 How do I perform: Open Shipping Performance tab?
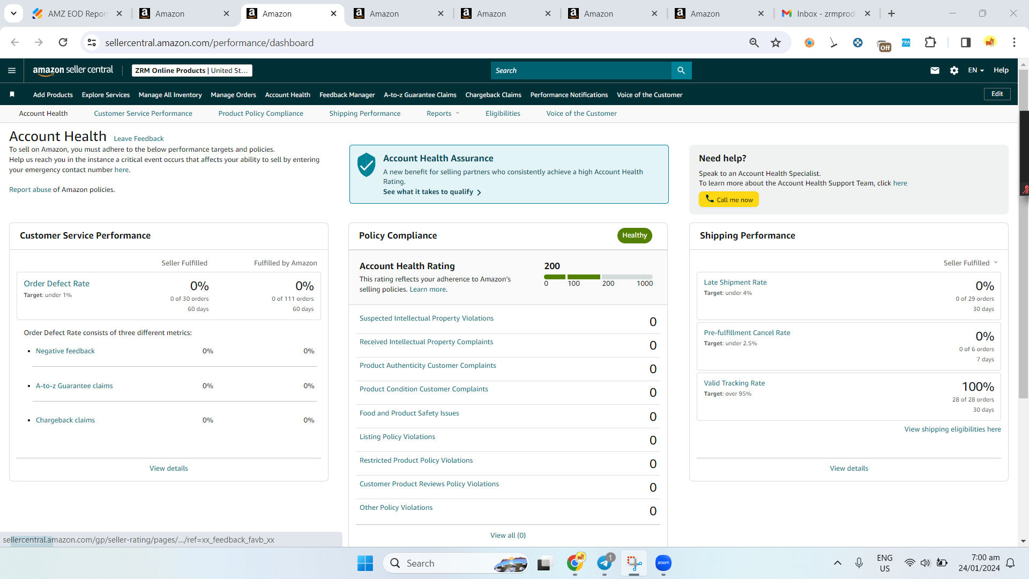click(364, 113)
